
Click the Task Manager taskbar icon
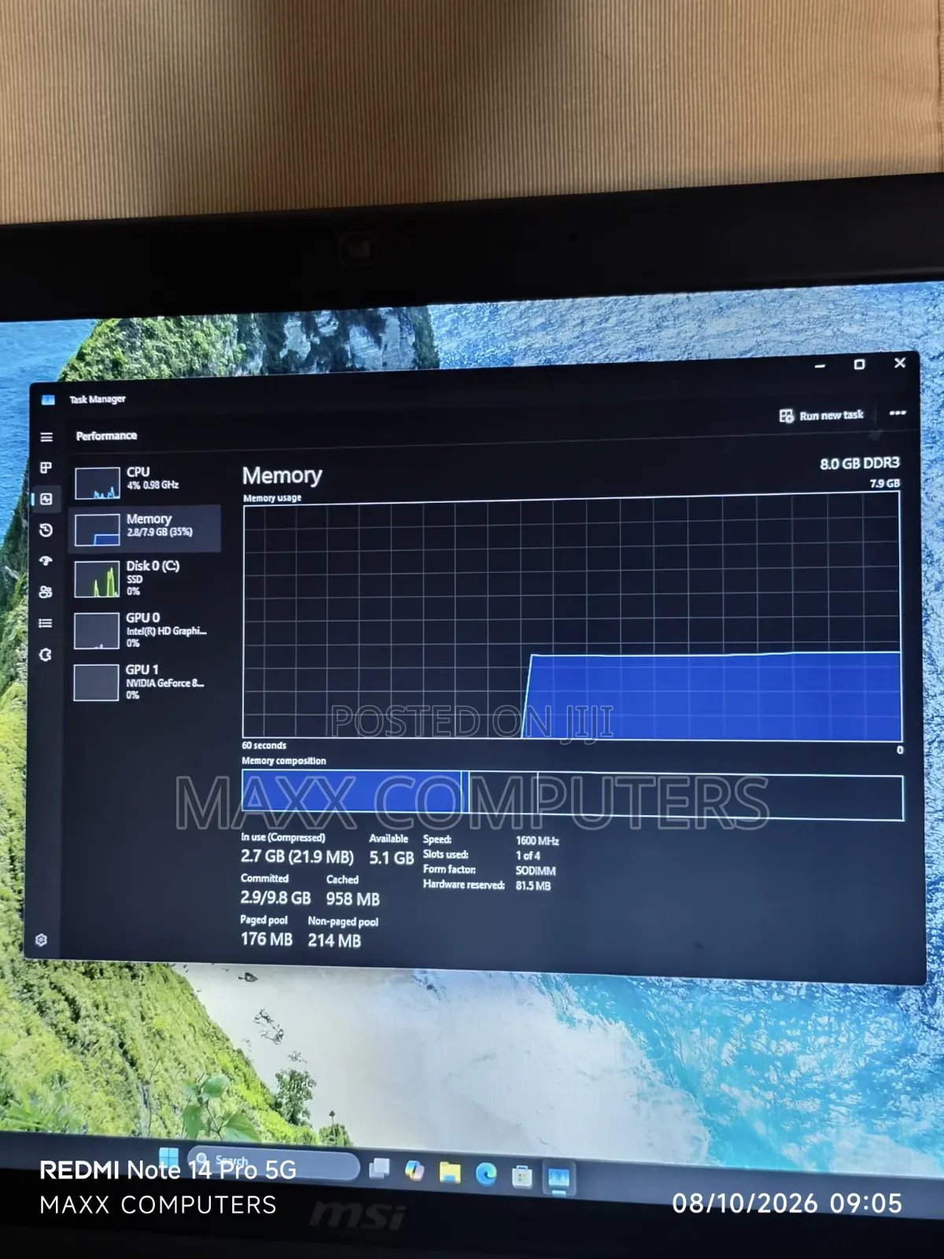pos(559,1178)
